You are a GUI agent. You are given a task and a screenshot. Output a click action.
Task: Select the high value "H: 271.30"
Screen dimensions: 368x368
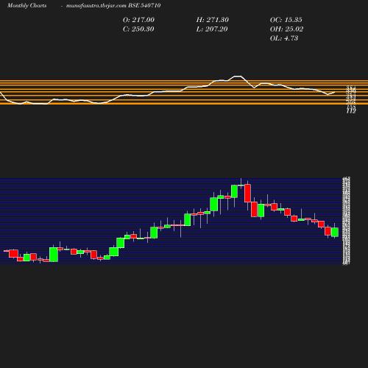pyautogui.click(x=212, y=20)
